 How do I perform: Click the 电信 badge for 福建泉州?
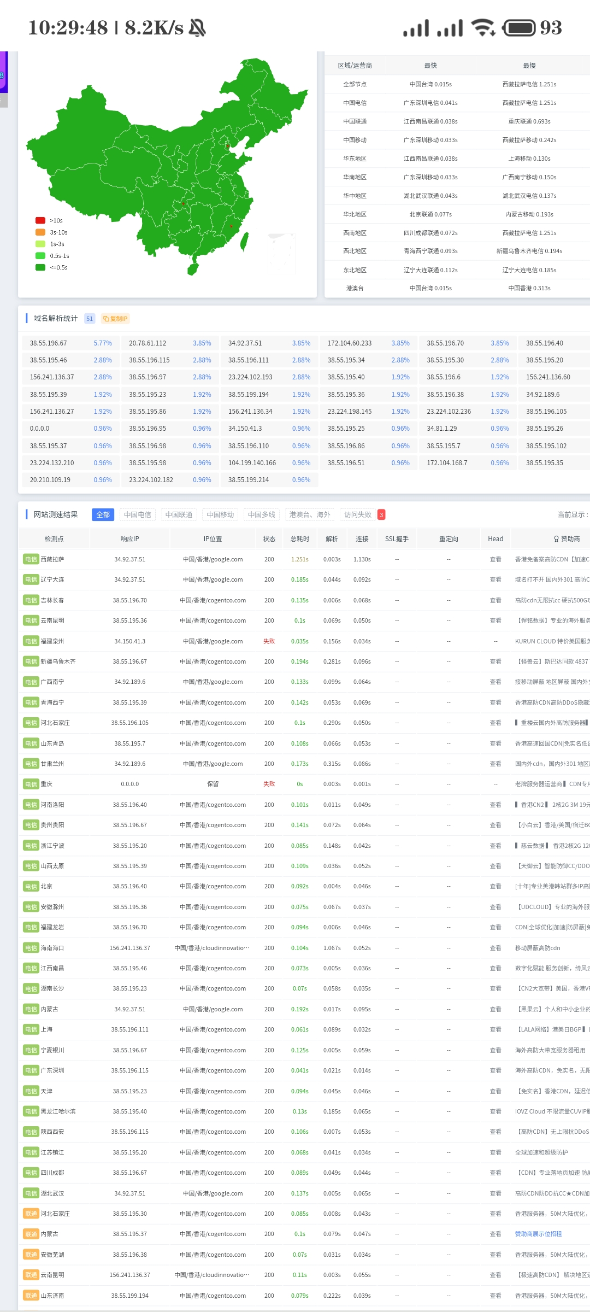pos(31,641)
